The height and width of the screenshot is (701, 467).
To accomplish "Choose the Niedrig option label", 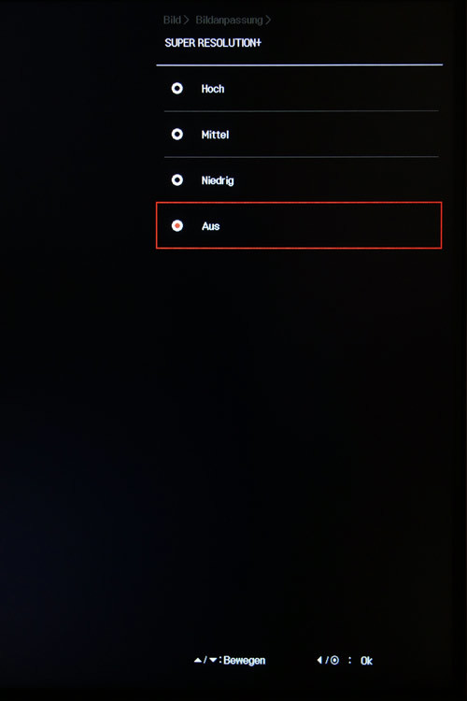I will point(218,180).
